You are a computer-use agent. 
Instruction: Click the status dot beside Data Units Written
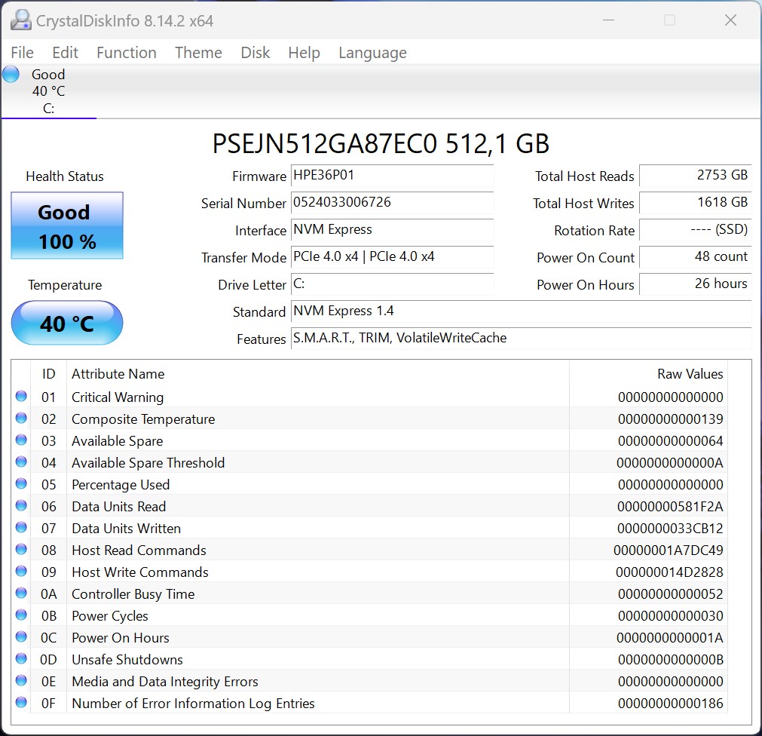pos(21,528)
